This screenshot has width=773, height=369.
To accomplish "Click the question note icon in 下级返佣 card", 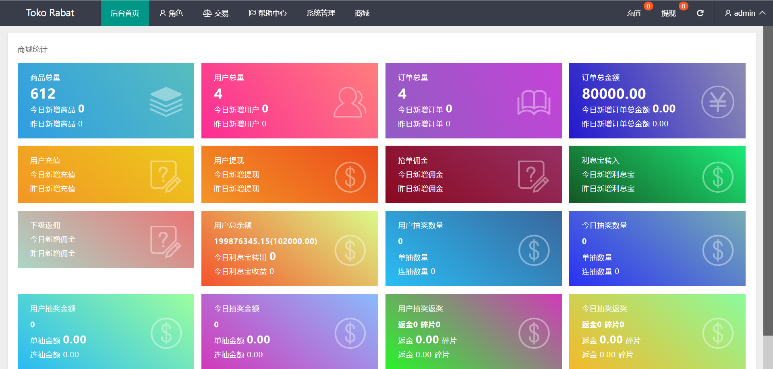I will (166, 242).
